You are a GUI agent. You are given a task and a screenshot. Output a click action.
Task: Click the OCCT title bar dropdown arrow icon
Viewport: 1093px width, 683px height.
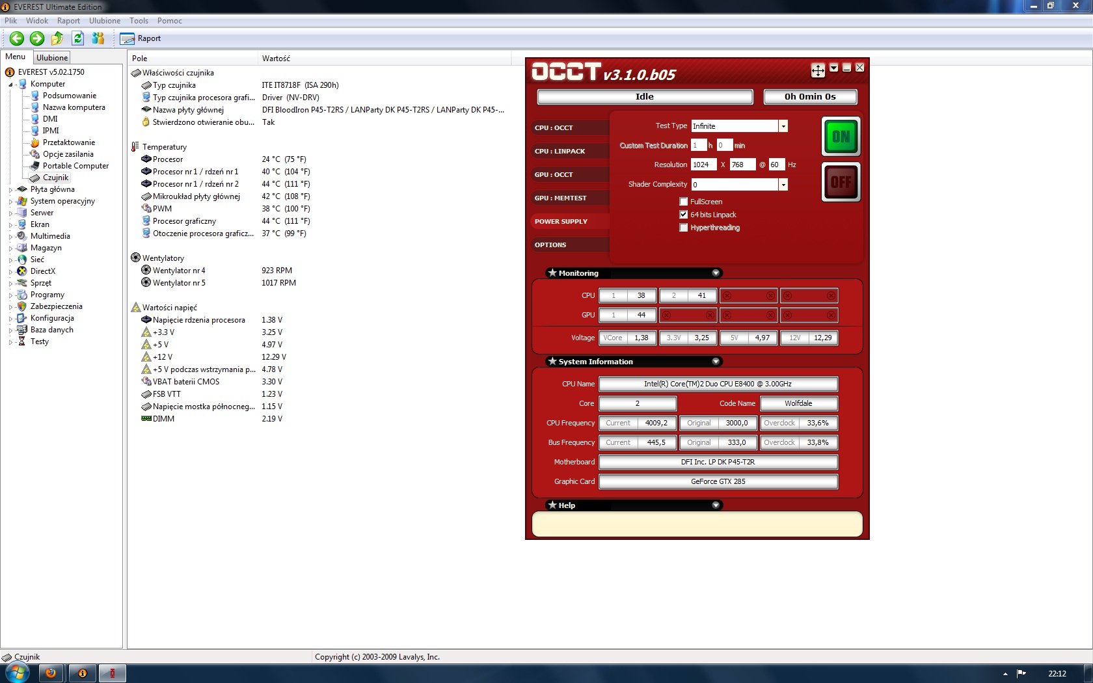click(833, 68)
